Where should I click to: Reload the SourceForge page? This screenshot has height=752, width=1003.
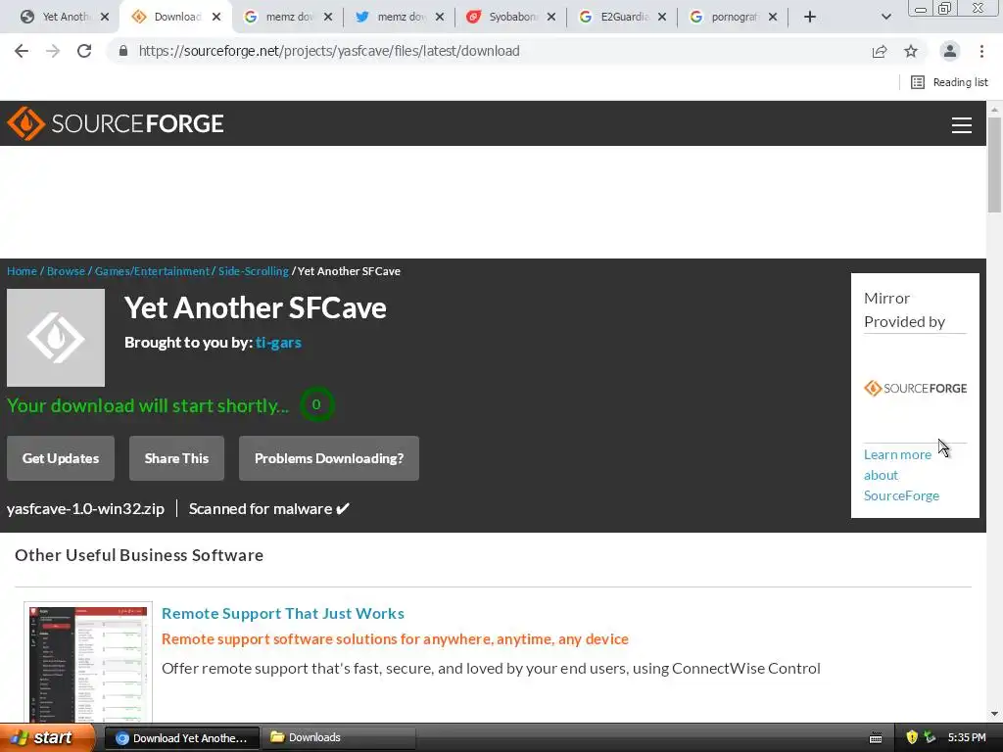[x=84, y=51]
